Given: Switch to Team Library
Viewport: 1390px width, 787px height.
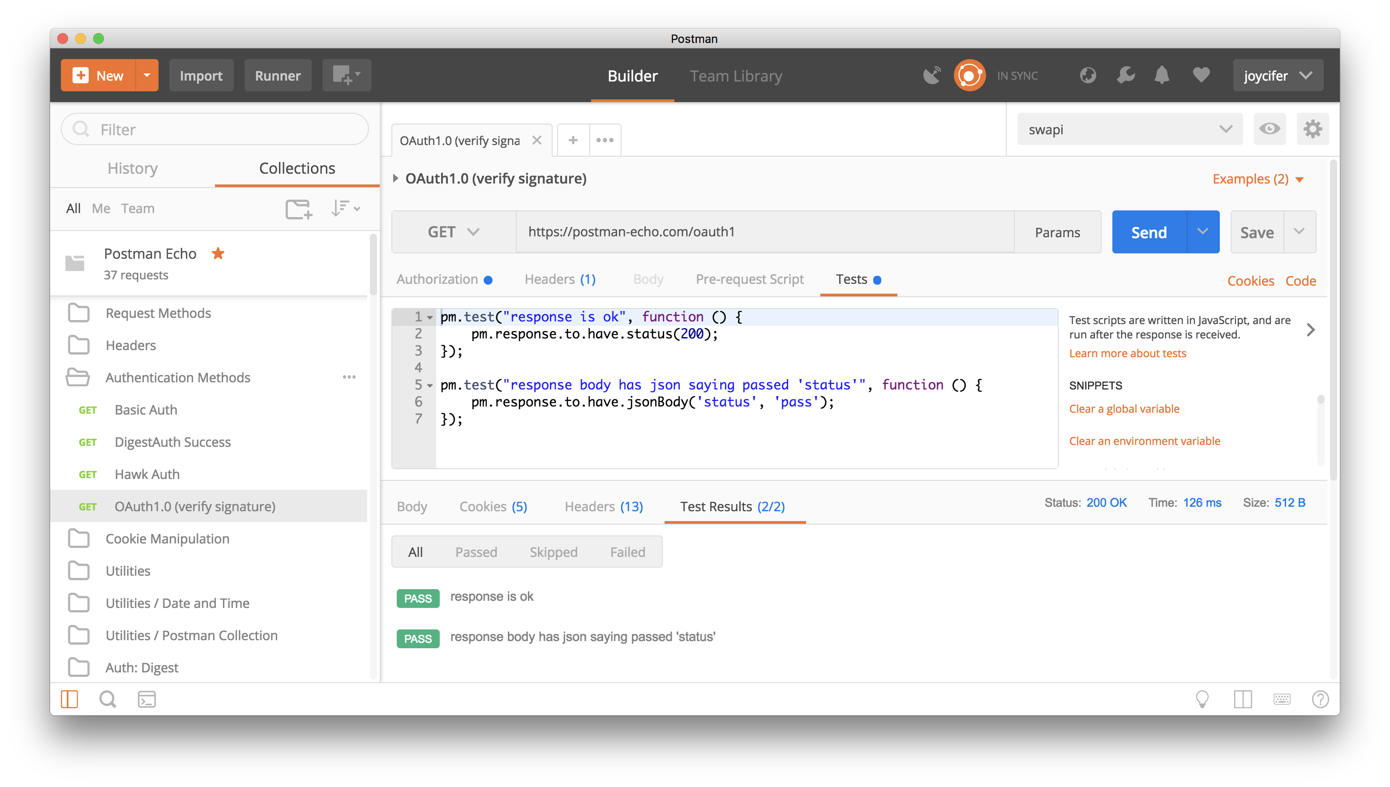Looking at the screenshot, I should (x=735, y=76).
